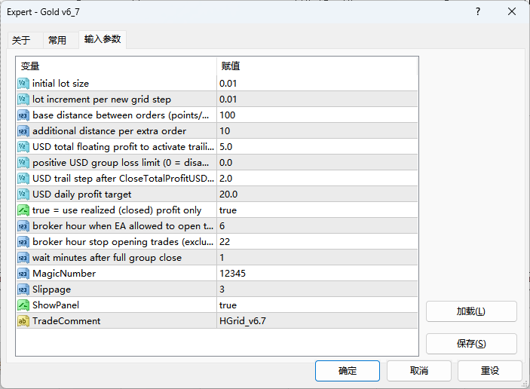The width and height of the screenshot is (530, 389).
Task: Switch to the 关于 tab
Action: (21, 40)
